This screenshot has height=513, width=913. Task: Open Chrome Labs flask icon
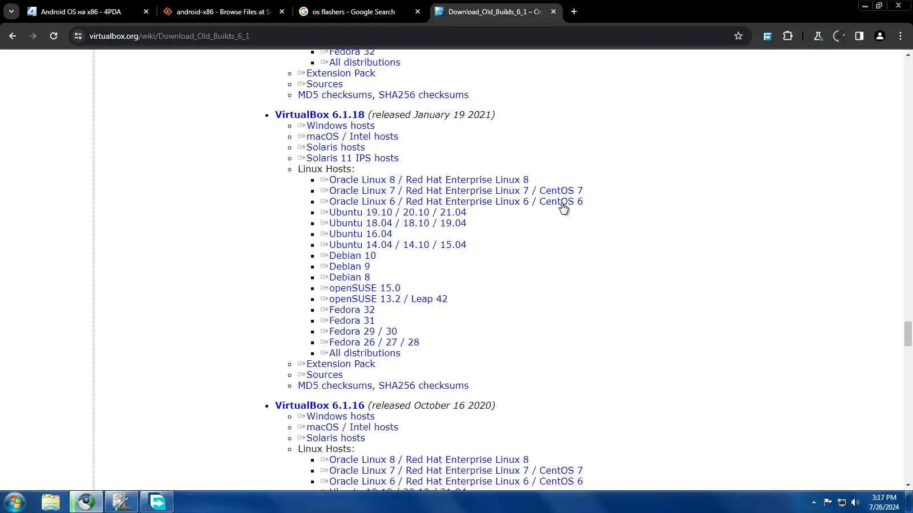(818, 36)
